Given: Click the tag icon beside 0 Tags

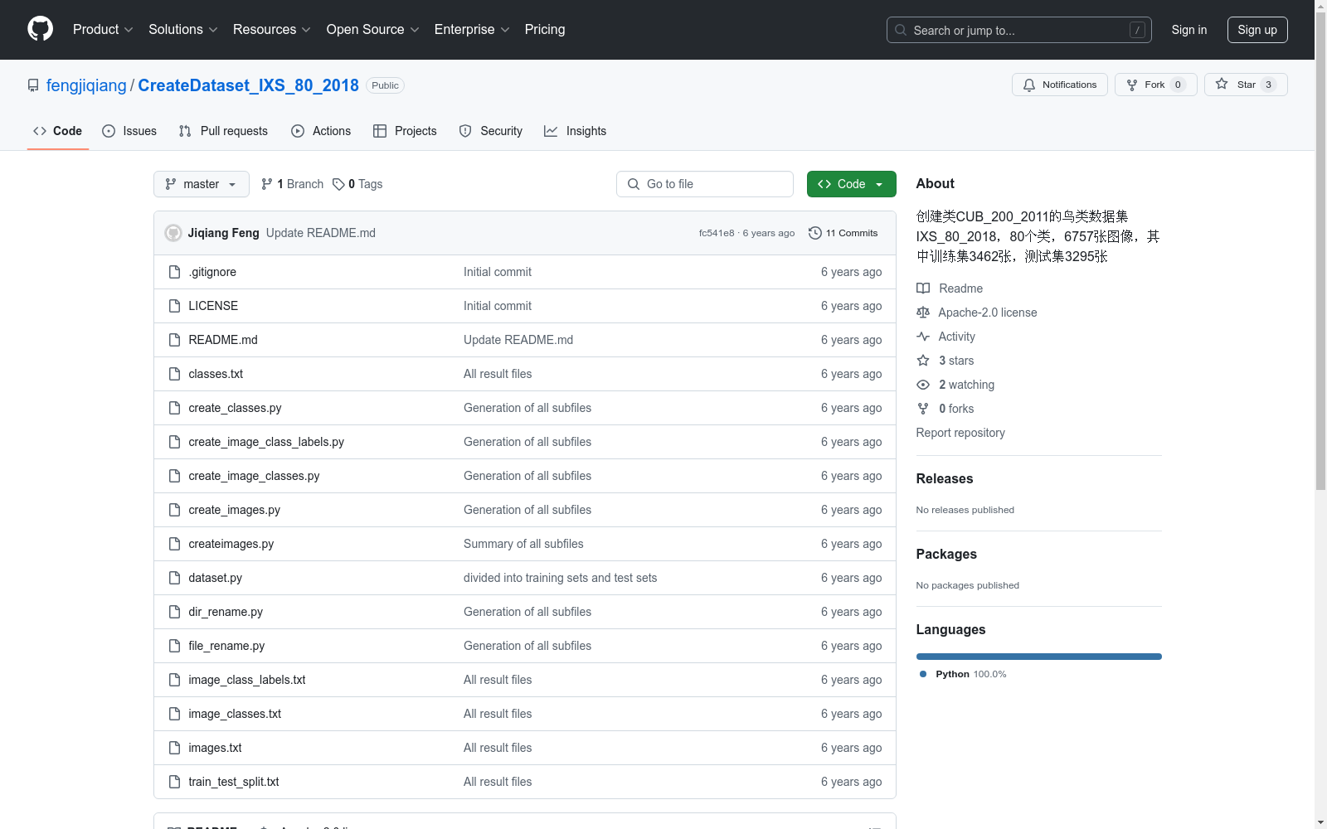Looking at the screenshot, I should pos(338,184).
